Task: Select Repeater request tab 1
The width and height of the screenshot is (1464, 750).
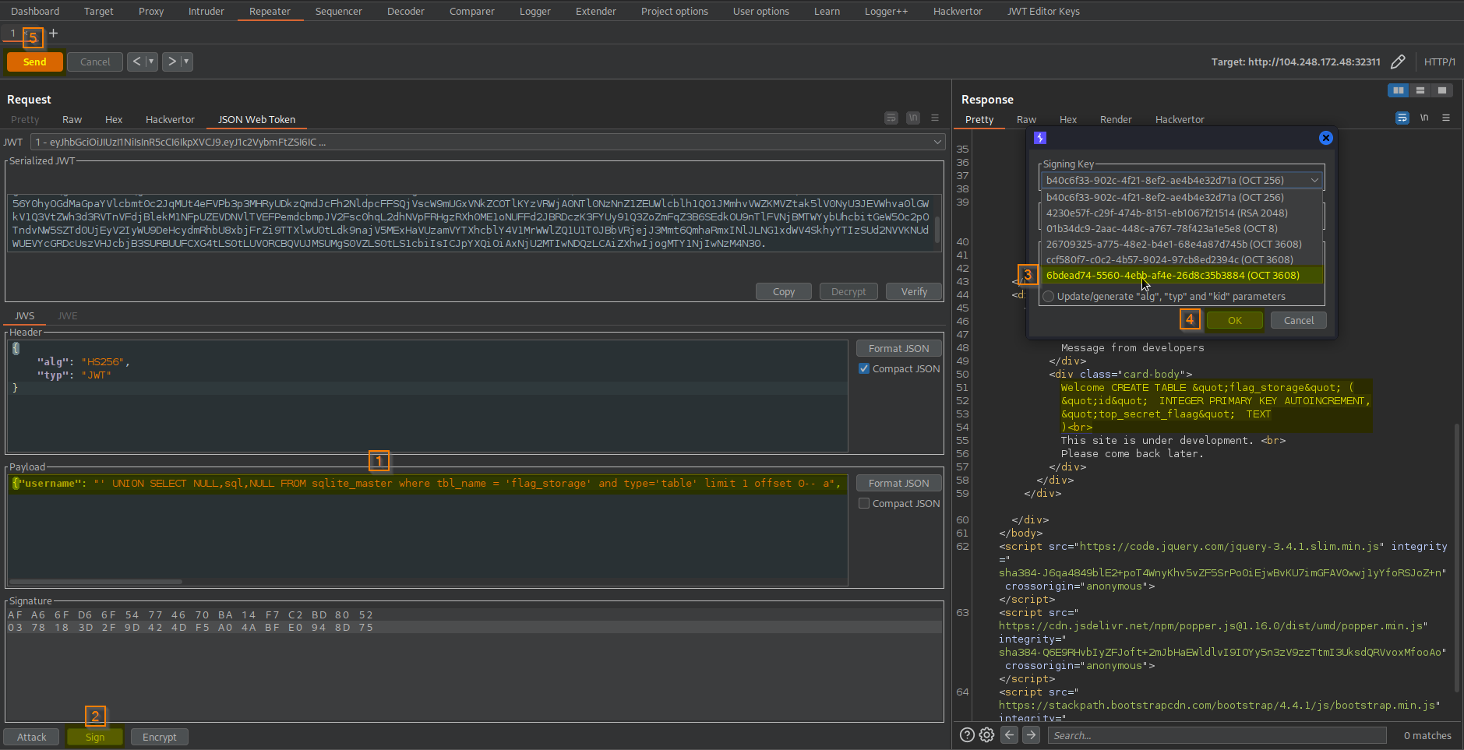Action: point(12,33)
